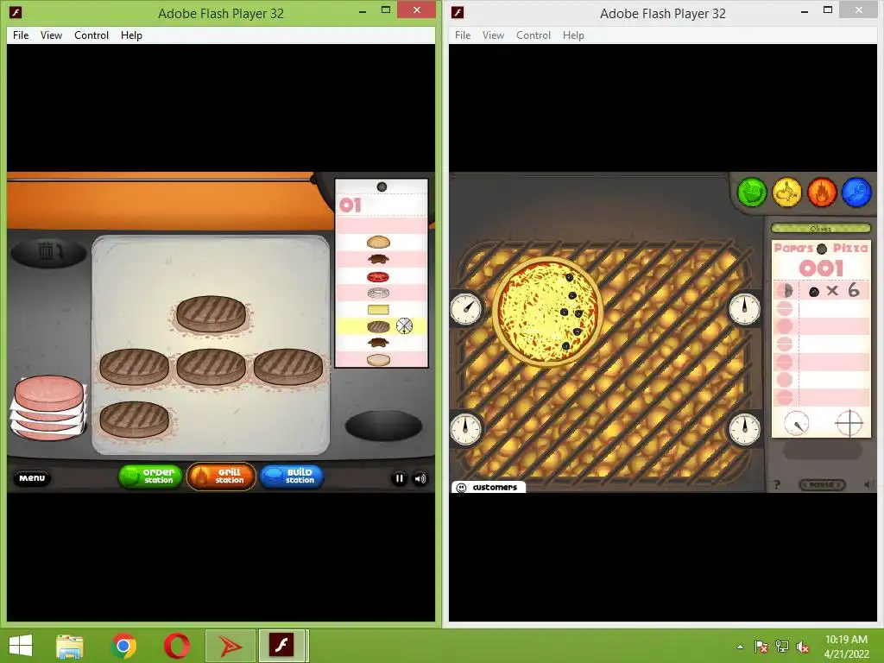Screen dimensions: 884x663
Task: Click the Olives bar above pizza ticket
Action: click(821, 228)
